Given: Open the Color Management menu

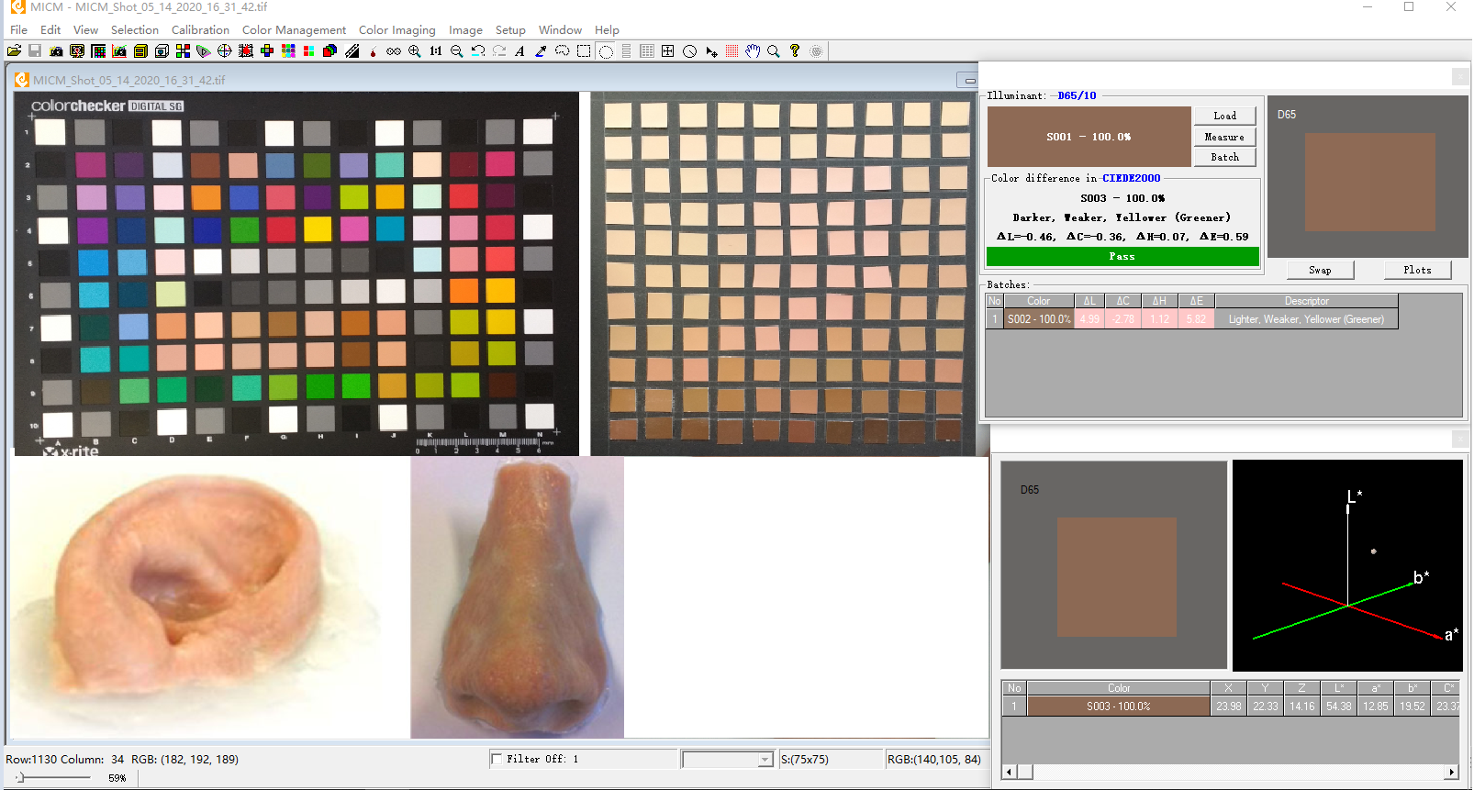Looking at the screenshot, I should (294, 30).
